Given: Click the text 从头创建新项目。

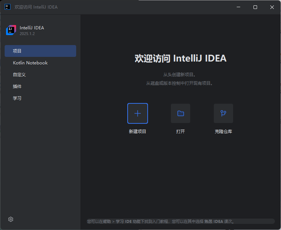Looking at the screenshot, I should click(179, 74).
